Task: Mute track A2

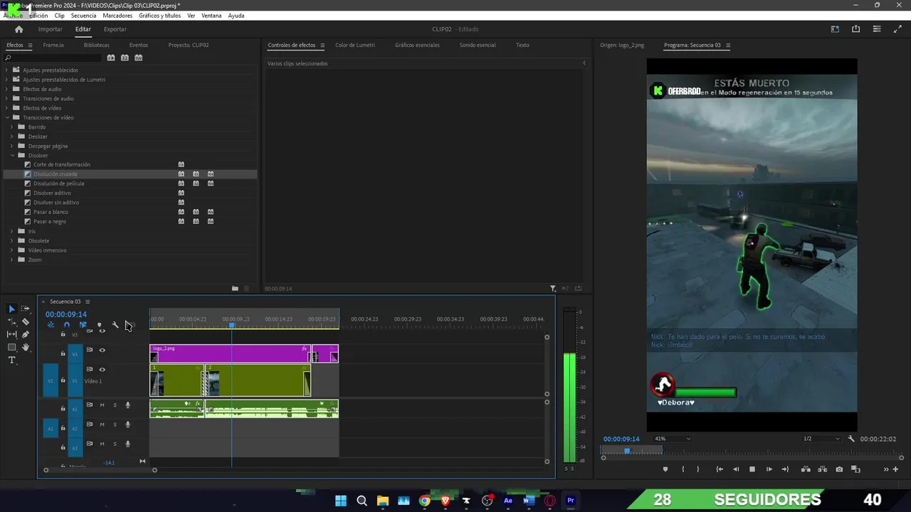Action: 102,425
